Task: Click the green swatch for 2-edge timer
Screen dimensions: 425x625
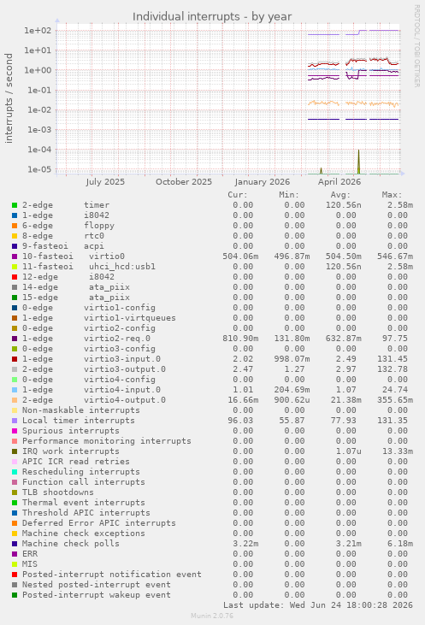Action: coord(15,205)
